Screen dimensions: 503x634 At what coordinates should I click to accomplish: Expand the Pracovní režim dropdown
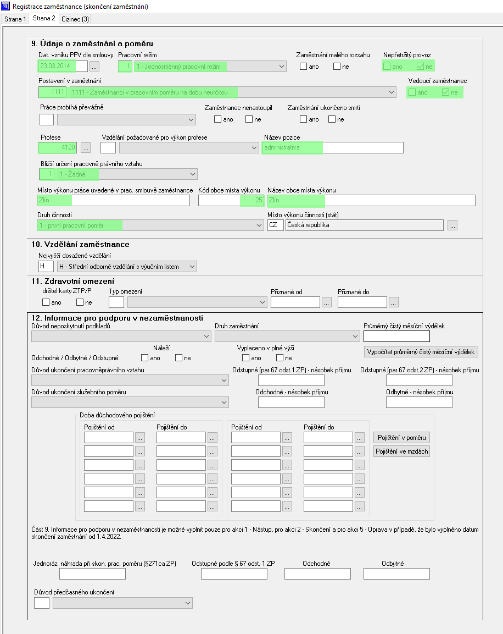coord(282,67)
